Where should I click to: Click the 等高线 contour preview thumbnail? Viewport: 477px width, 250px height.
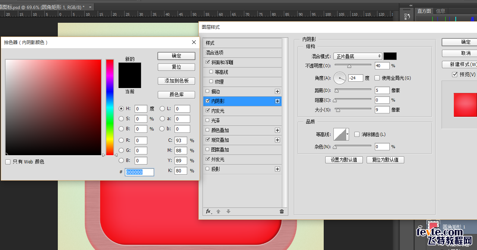(x=340, y=134)
